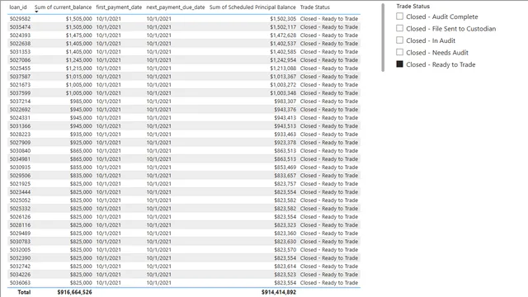Select loan_id 5032742
The image size is (528, 297).
coord(20,266)
